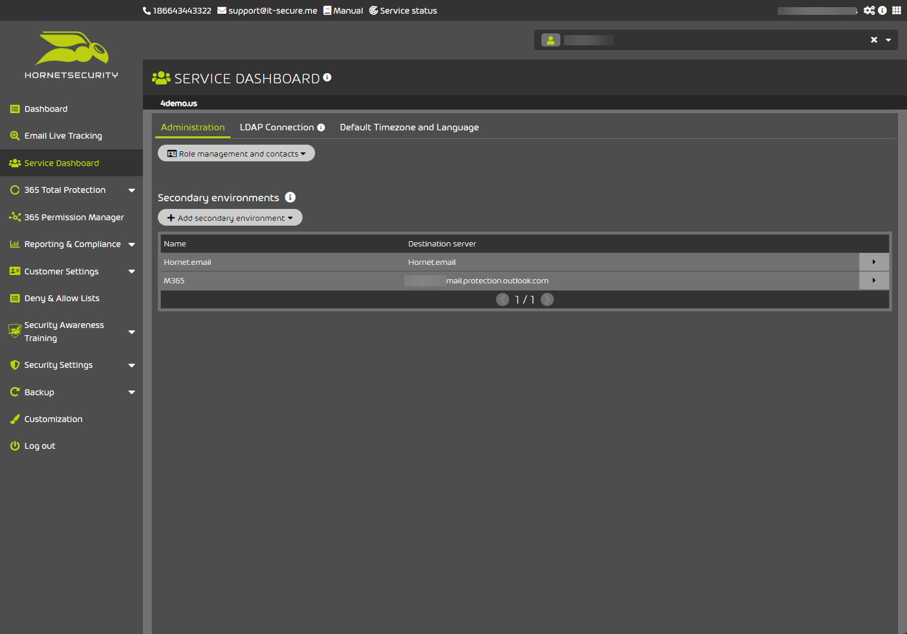Expand the Reporting & Compliance submenu arrow
Image resolution: width=907 pixels, height=634 pixels.
pos(132,245)
